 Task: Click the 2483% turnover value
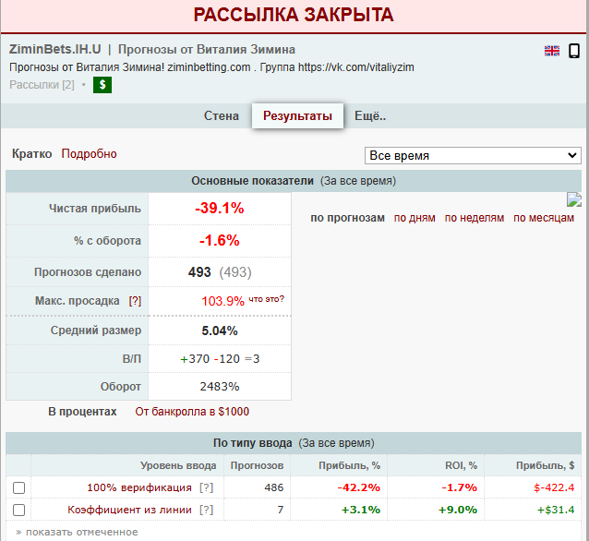point(220,387)
